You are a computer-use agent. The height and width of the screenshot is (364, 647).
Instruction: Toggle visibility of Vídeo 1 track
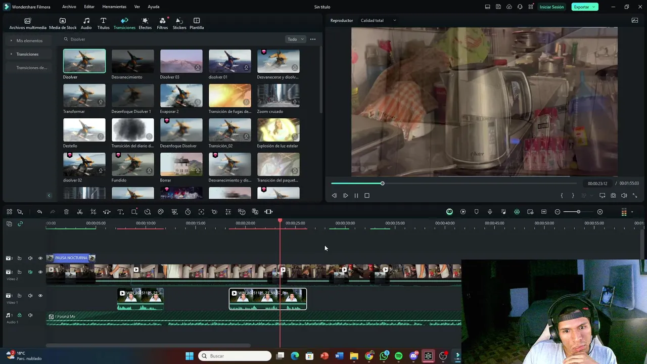40,296
